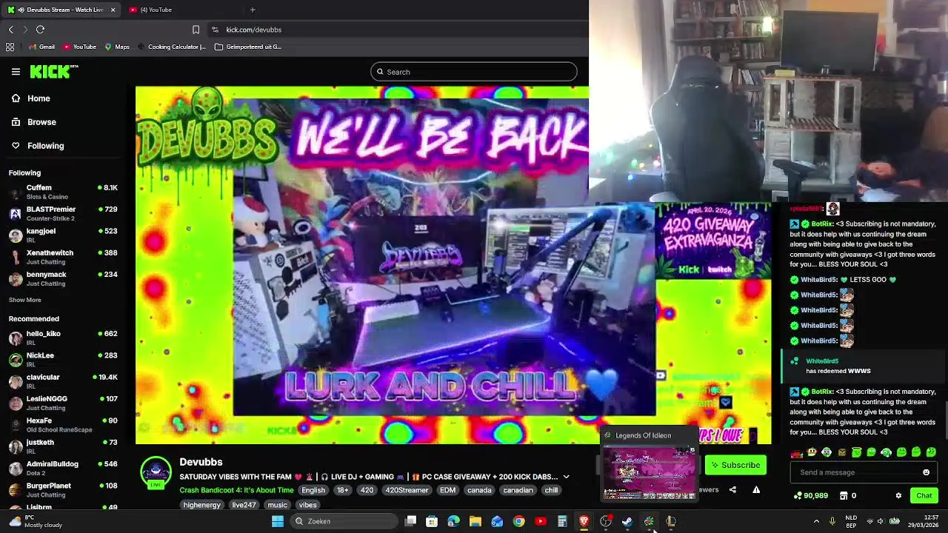The height and width of the screenshot is (533, 948).
Task: Open the Kick sidebar hamburger menu
Action: (x=16, y=72)
